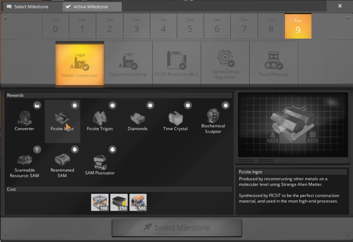Click the scanner badge on Scannable Resource SAM
The image size is (353, 242).
pos(37,149)
